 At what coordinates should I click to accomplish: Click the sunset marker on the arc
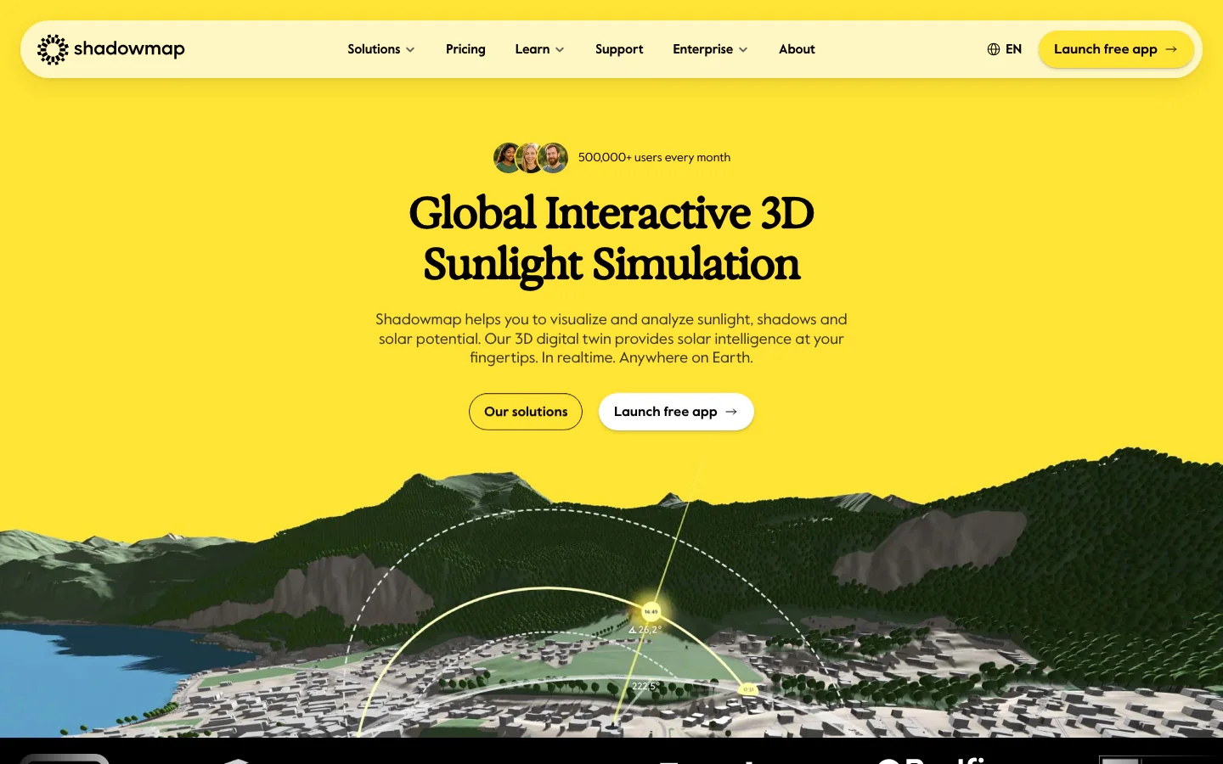click(x=748, y=689)
